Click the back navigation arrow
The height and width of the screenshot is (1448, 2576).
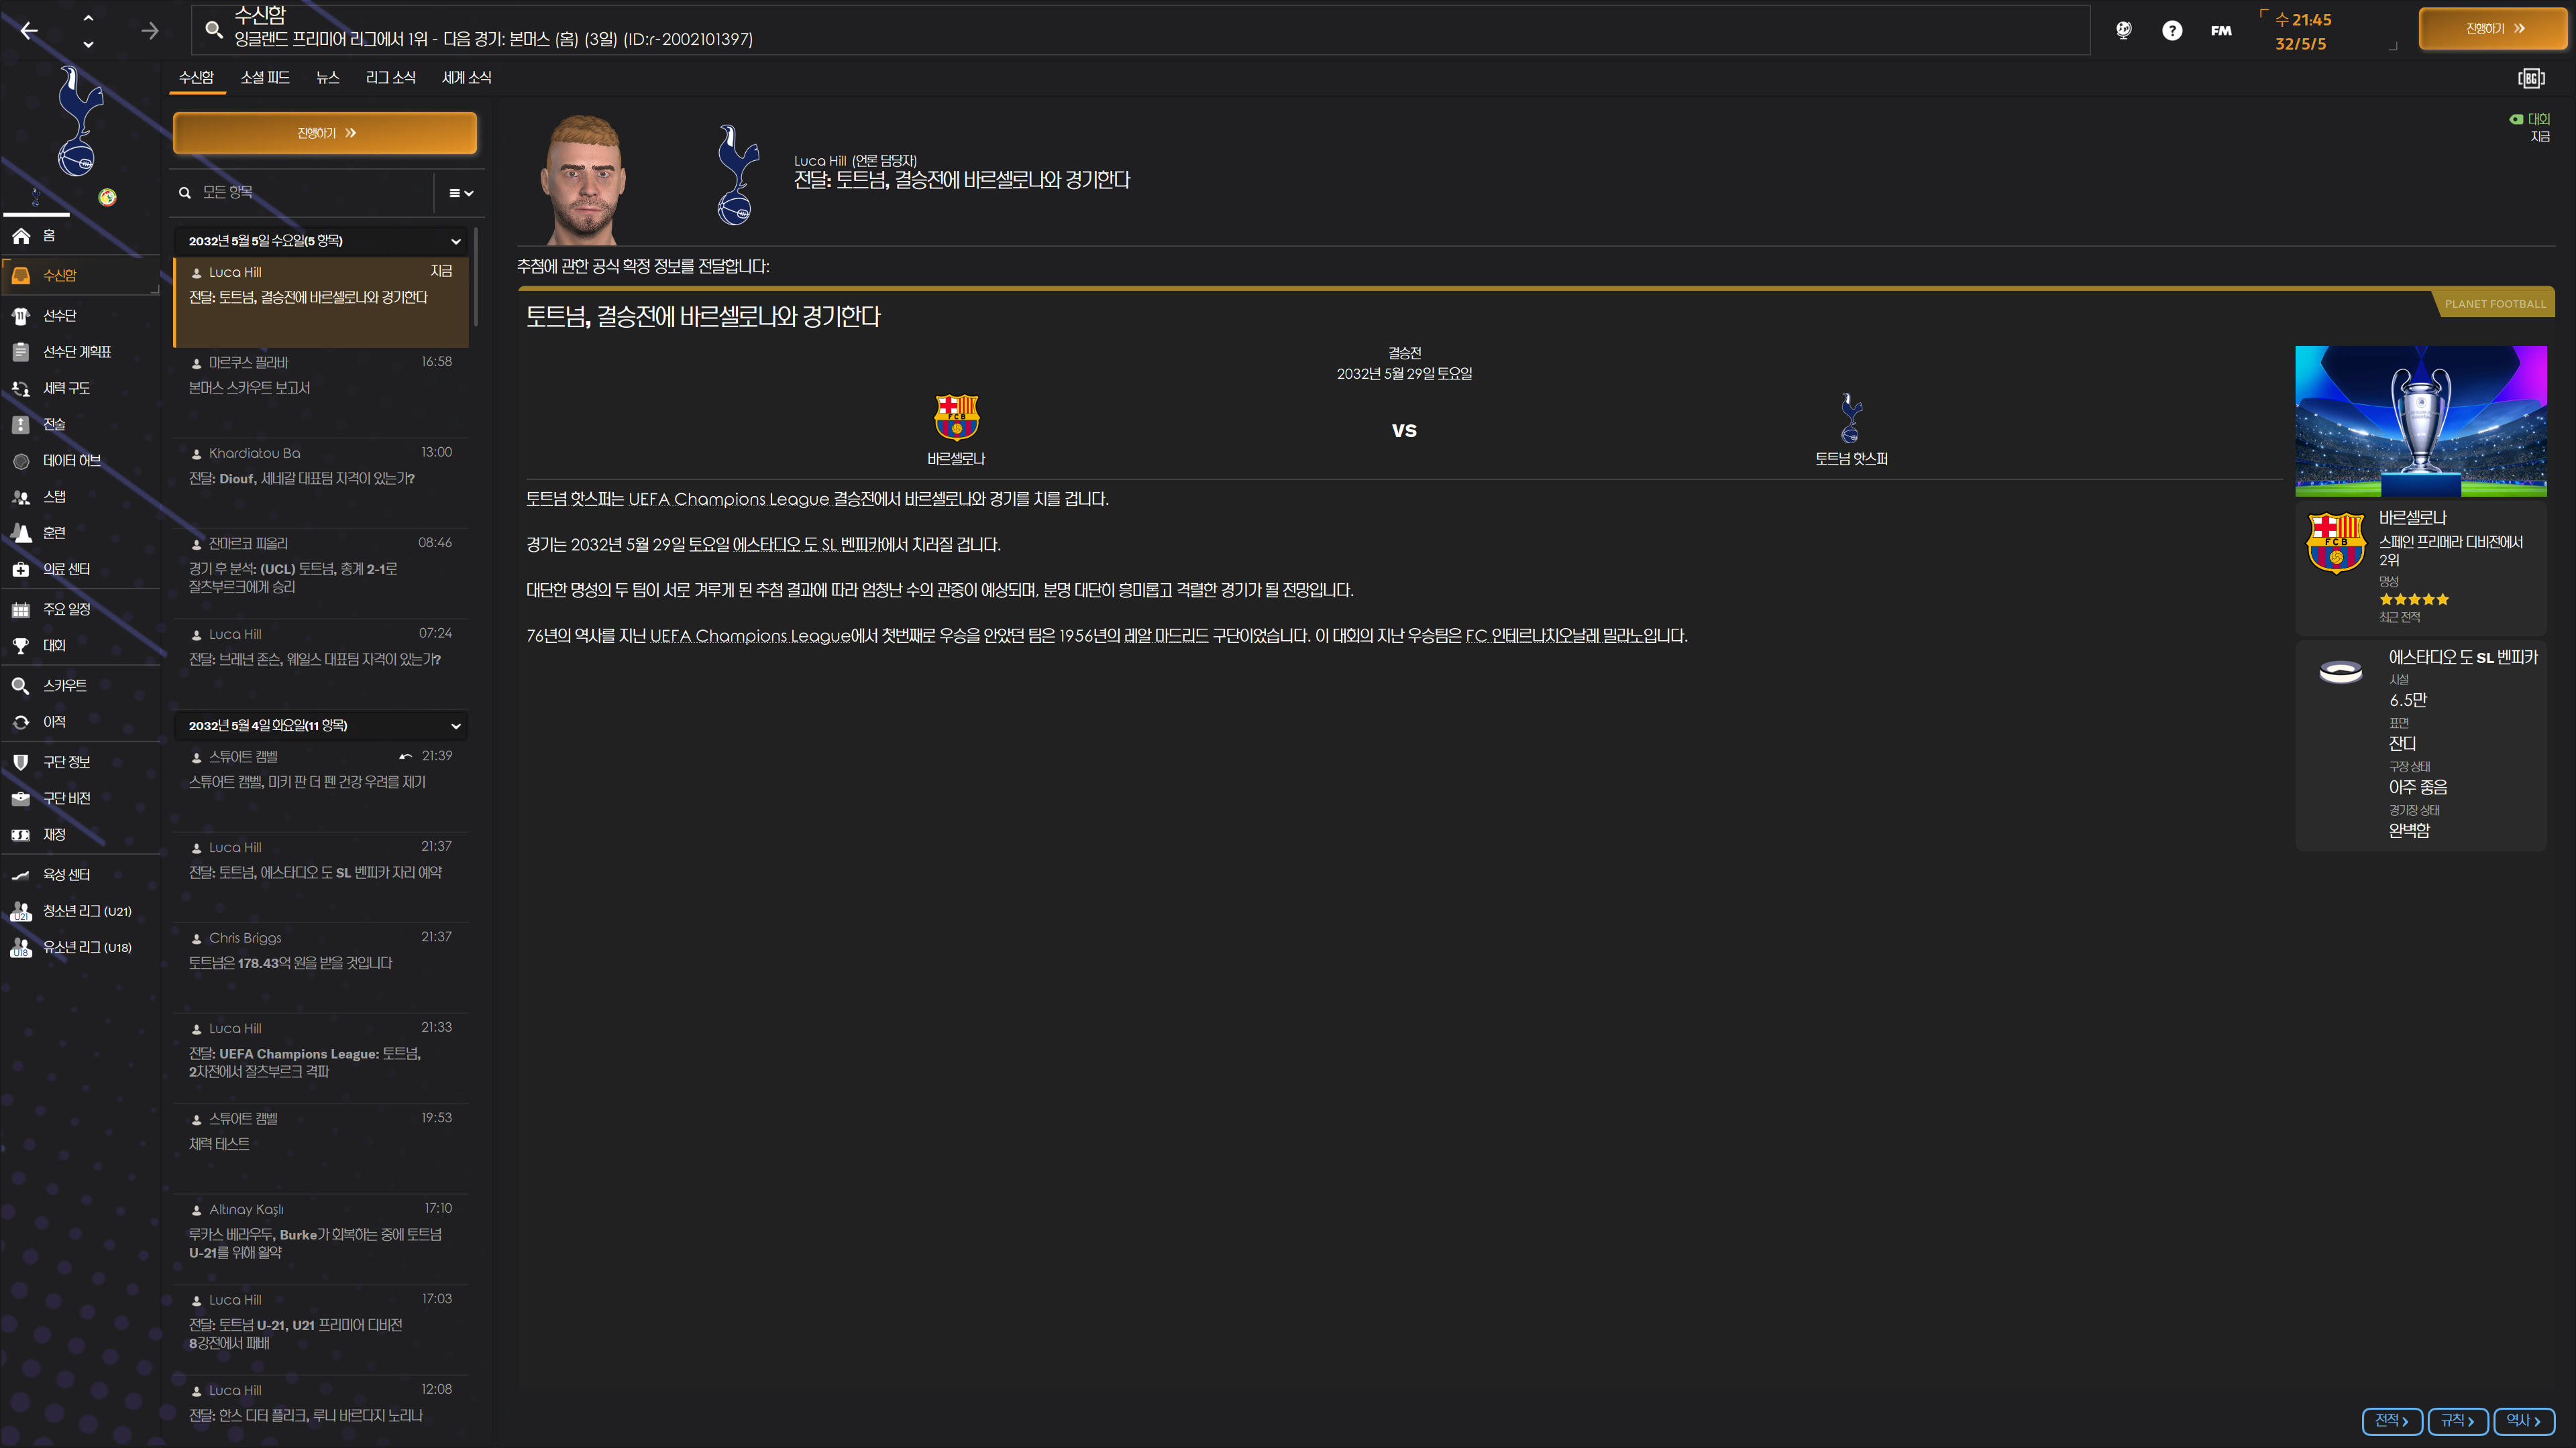click(x=29, y=31)
